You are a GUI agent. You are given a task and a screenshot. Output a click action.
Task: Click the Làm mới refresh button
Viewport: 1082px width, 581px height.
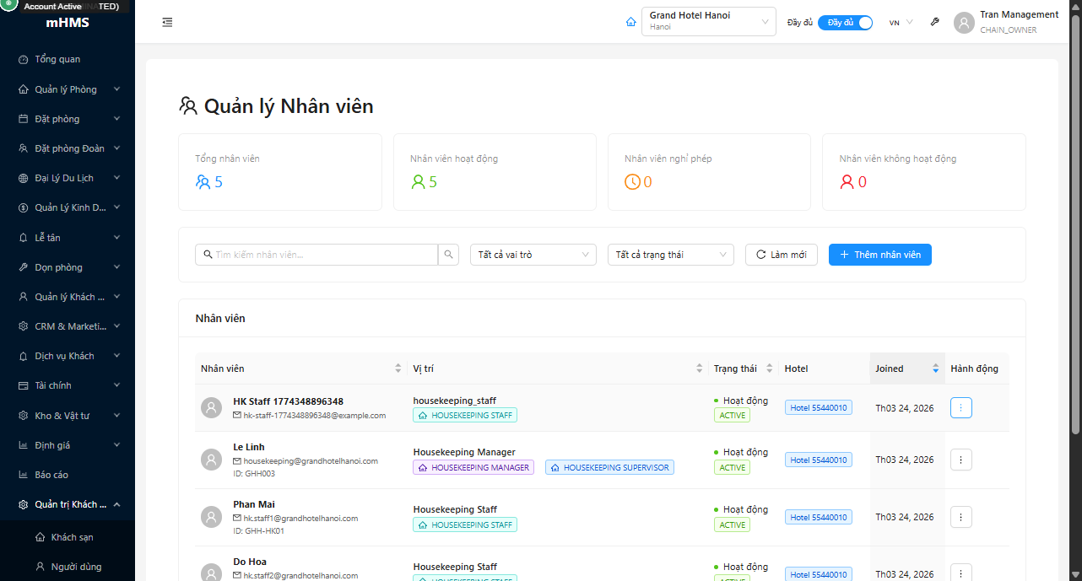click(x=781, y=255)
